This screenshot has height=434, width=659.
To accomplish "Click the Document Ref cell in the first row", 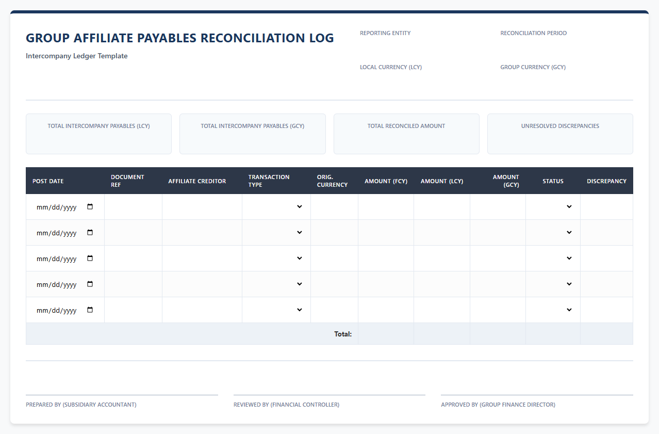I will (133, 206).
